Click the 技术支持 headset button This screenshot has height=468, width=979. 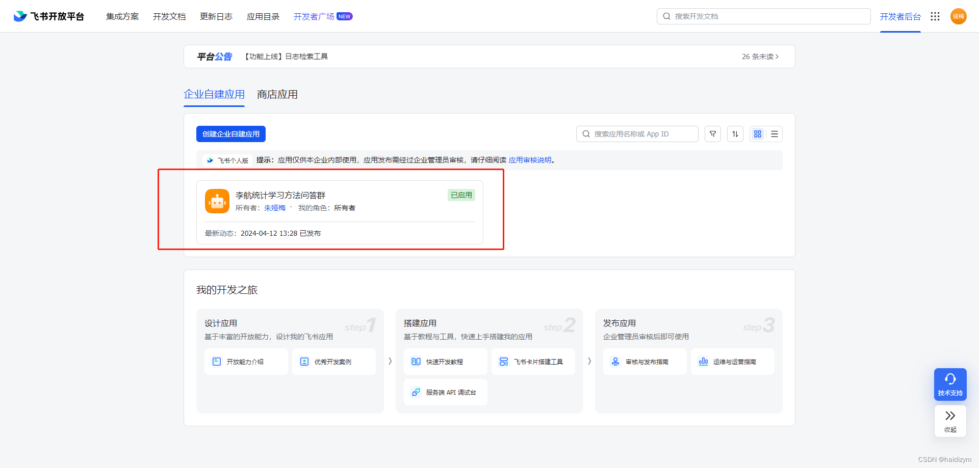point(950,384)
